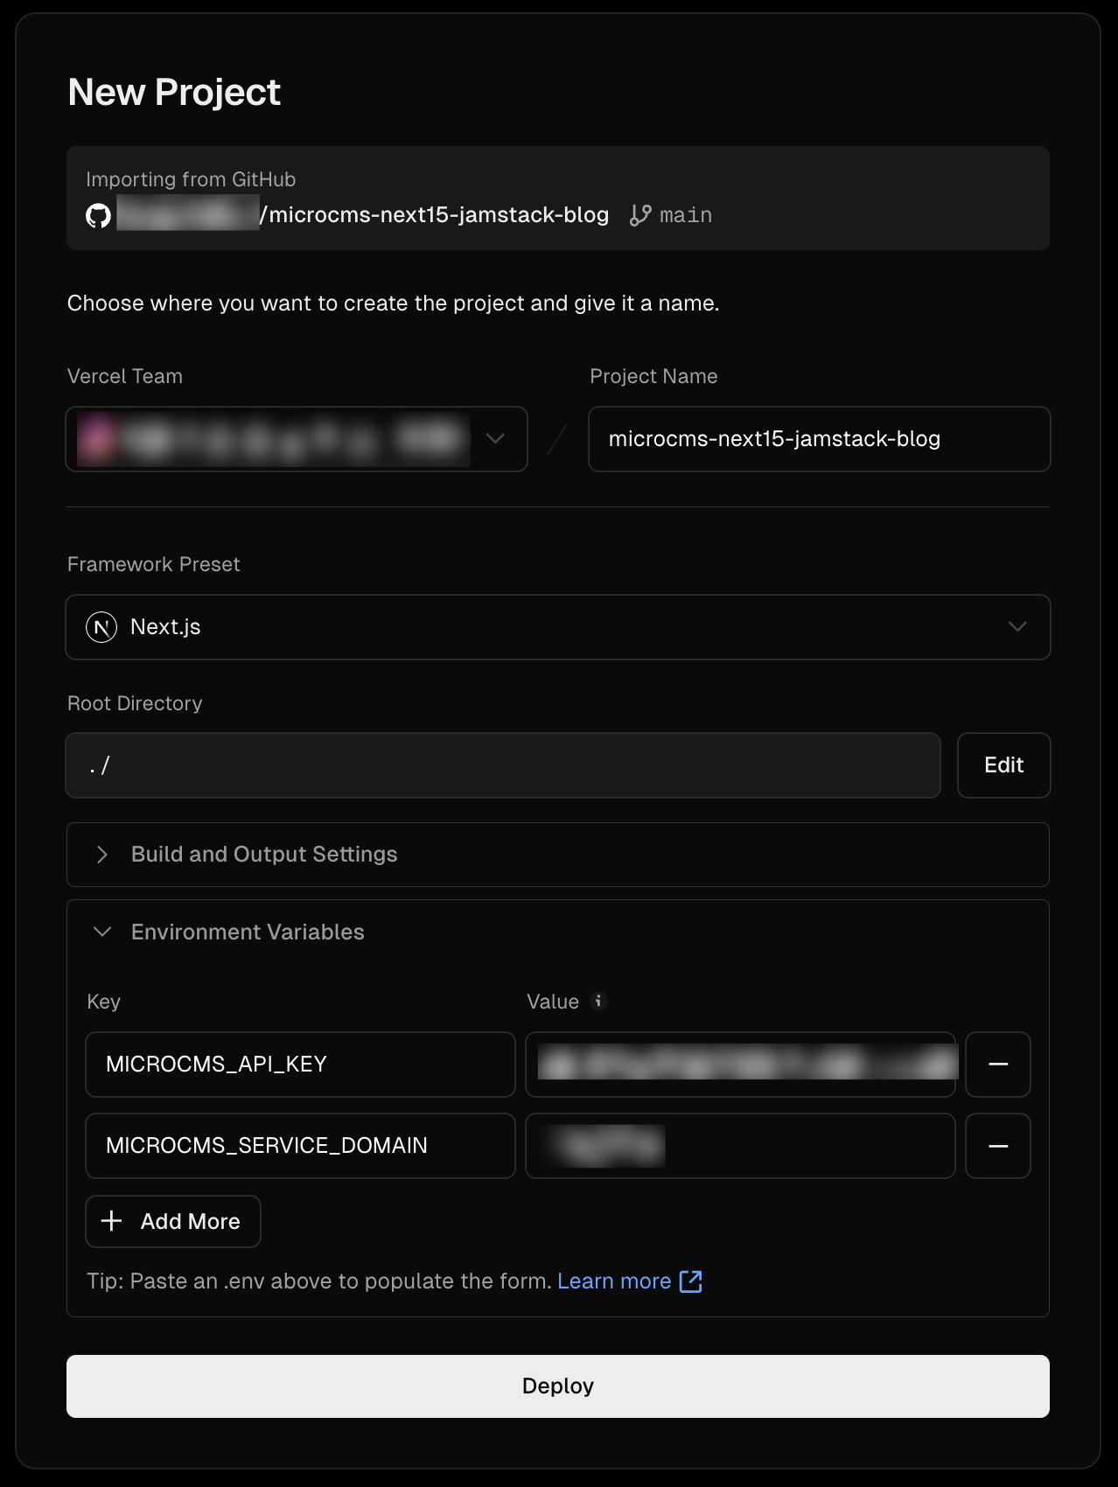Click the MICROCMS_SERVICE_DOMAIN key field
This screenshot has width=1118, height=1487.
(x=300, y=1146)
